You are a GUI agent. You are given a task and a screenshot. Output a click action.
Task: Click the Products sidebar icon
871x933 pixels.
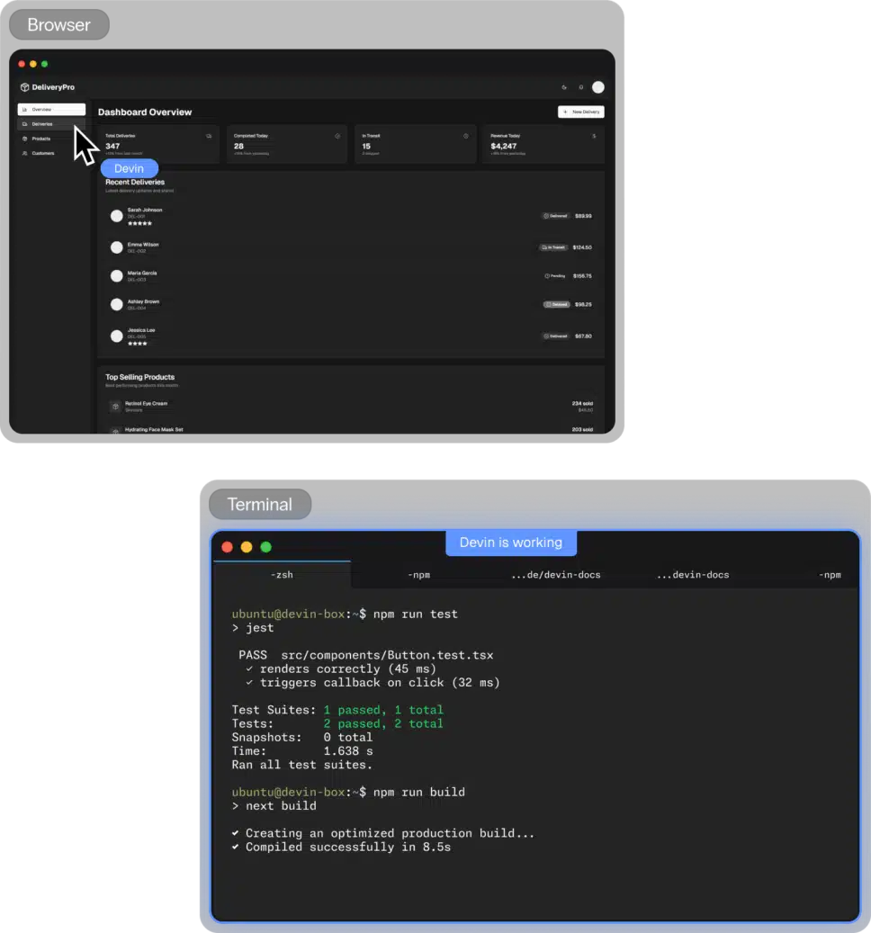coord(25,139)
